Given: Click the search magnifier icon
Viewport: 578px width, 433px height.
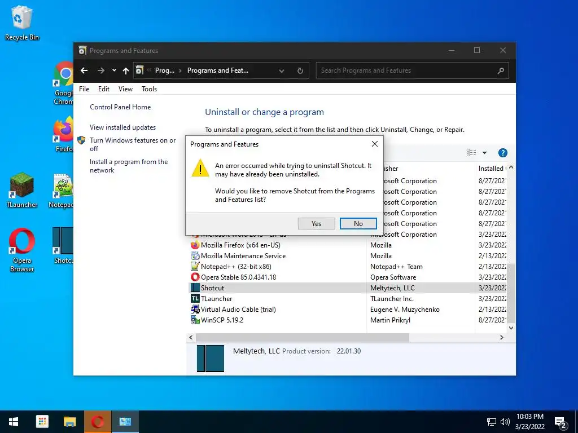Looking at the screenshot, I should 501,70.
